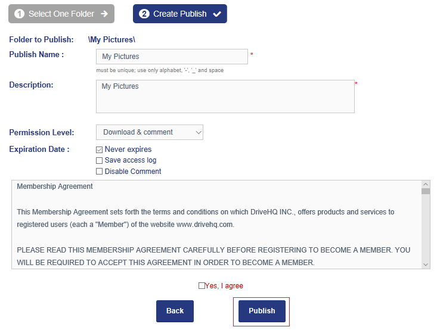Focus the Publish Name text field
440x330 pixels.
[172, 57]
